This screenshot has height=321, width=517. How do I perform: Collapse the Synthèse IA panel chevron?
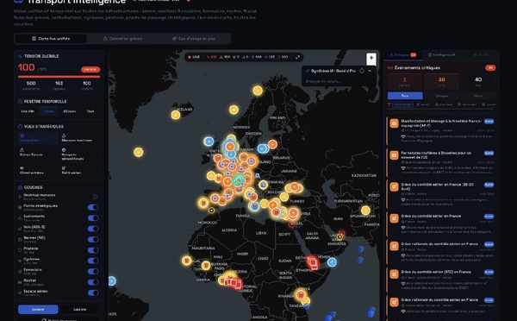[x=370, y=71]
